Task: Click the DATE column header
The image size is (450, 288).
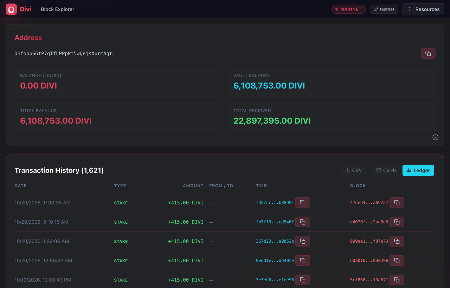Action: (20, 185)
